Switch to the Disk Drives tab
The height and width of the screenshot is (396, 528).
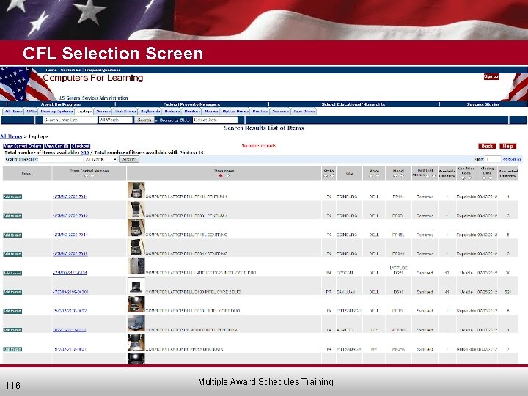tap(125, 111)
